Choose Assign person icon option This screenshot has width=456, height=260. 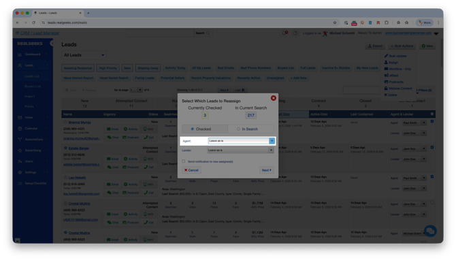pyautogui.click(x=391, y=63)
